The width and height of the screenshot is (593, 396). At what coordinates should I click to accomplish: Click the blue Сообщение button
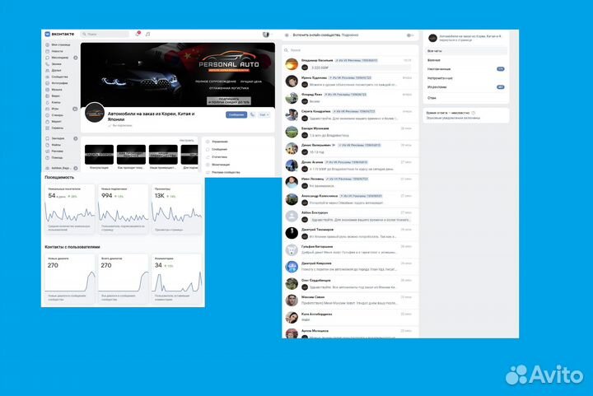point(236,115)
